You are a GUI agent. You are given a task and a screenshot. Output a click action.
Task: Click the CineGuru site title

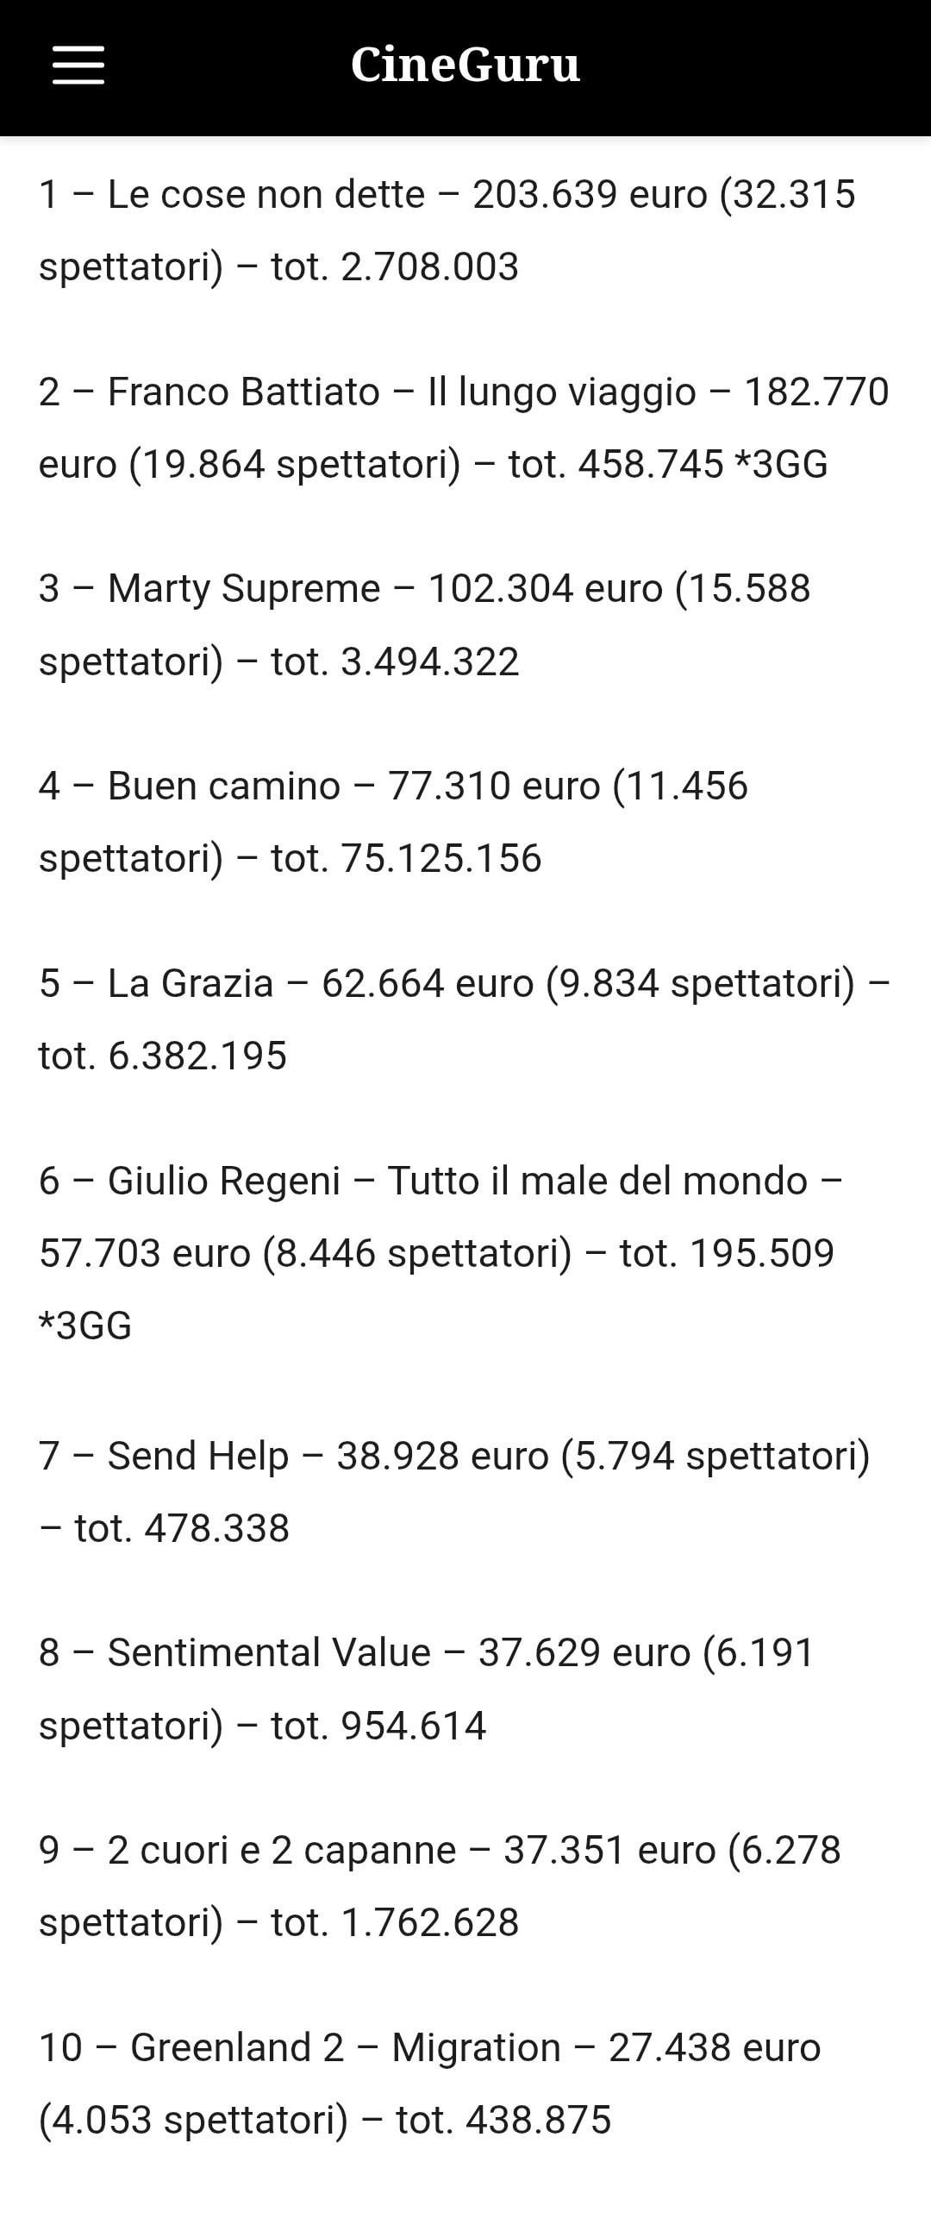coord(465,66)
